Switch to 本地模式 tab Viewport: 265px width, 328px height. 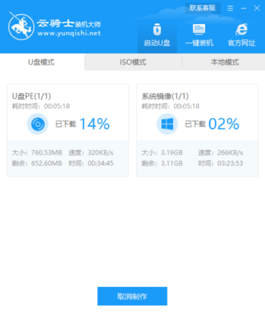tap(225, 62)
